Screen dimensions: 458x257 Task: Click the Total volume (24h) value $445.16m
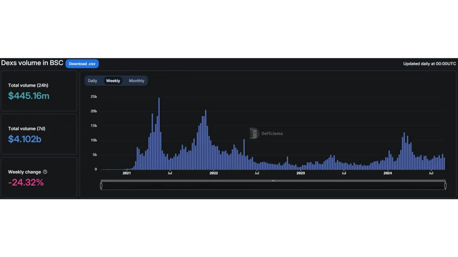tap(29, 96)
